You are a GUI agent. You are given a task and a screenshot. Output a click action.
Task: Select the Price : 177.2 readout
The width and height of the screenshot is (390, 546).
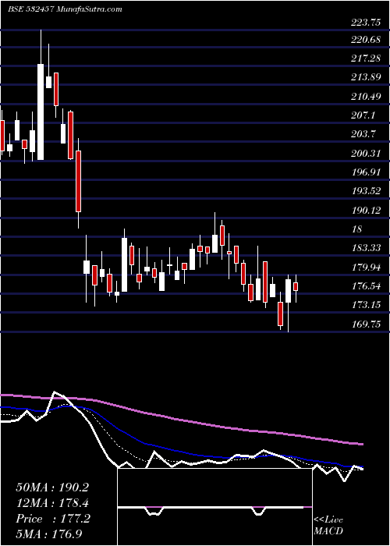point(53,519)
